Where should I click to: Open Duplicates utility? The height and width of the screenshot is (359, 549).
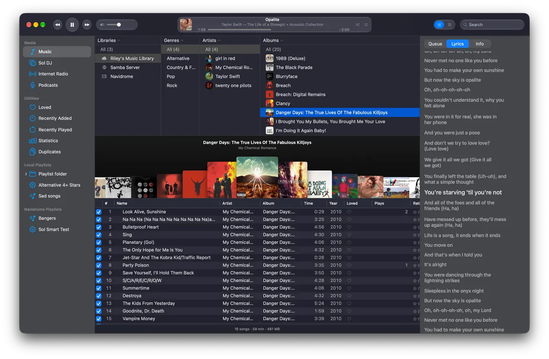point(57,152)
